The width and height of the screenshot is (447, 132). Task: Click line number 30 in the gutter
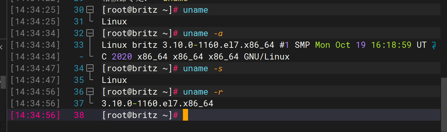(79, 10)
